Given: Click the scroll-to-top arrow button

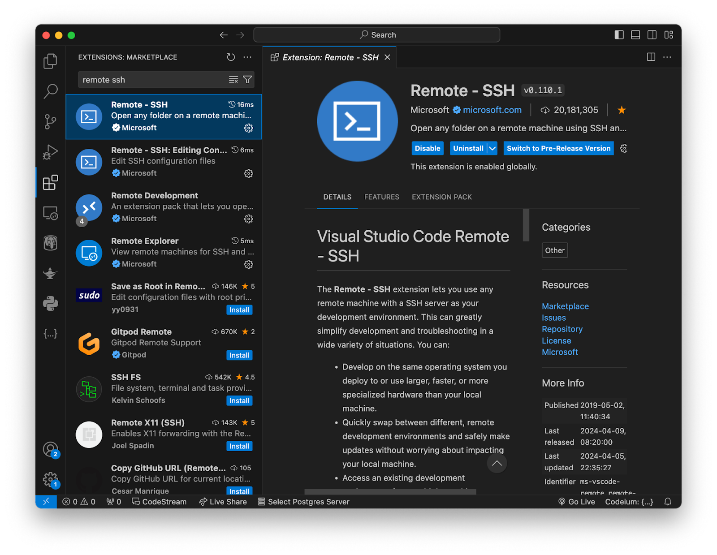Looking at the screenshot, I should pos(497,464).
